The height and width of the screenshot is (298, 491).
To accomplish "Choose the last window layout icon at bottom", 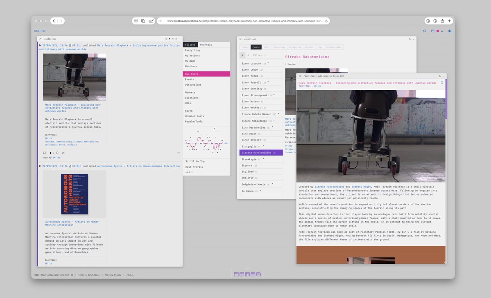I will pos(259,274).
